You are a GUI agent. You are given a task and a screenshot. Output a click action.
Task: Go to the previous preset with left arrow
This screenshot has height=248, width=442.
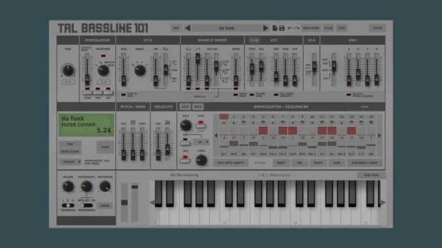pyautogui.click(x=188, y=28)
